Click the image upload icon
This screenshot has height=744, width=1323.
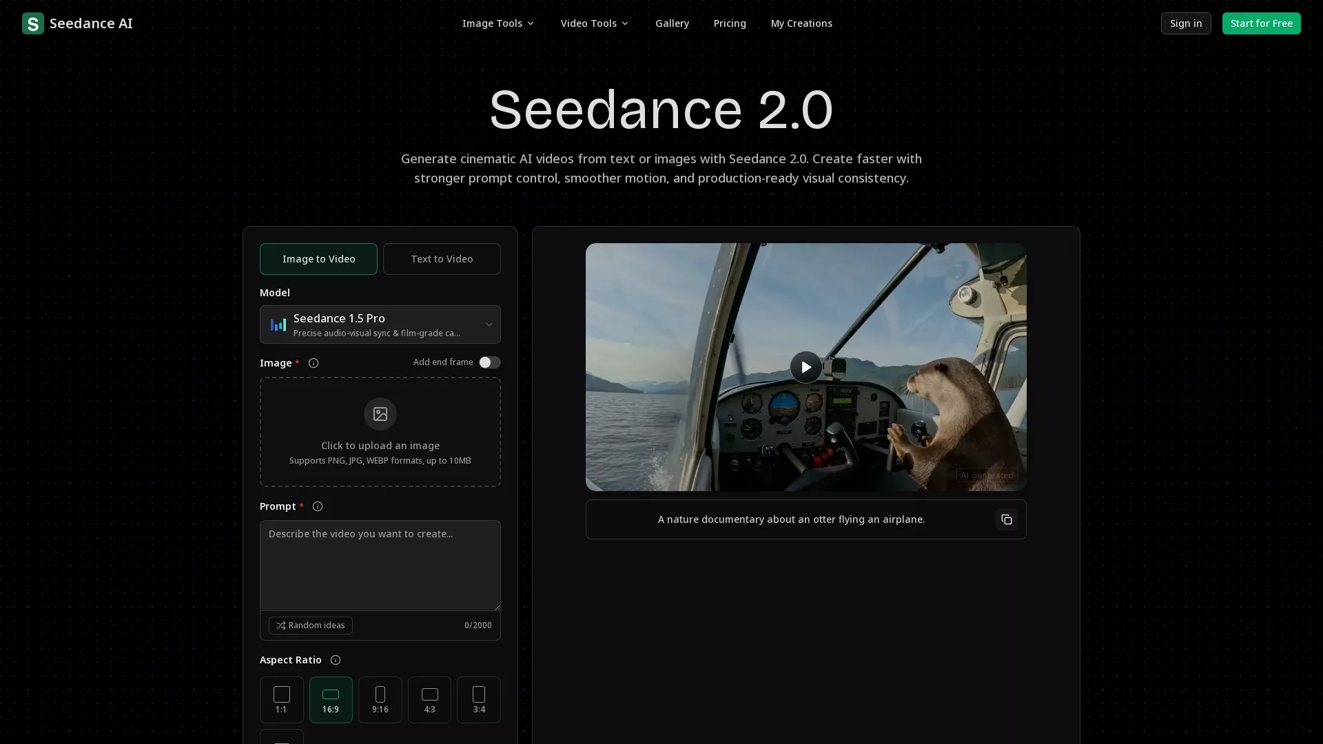(380, 413)
